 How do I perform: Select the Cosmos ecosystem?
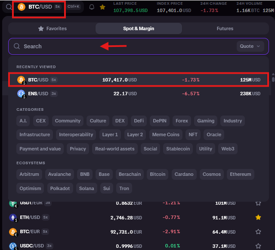click(212, 174)
